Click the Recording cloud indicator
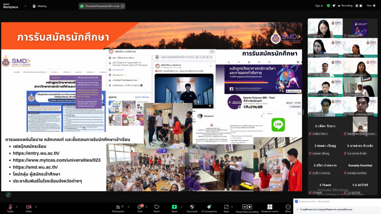This screenshot has height=214, width=381. click(346, 6)
